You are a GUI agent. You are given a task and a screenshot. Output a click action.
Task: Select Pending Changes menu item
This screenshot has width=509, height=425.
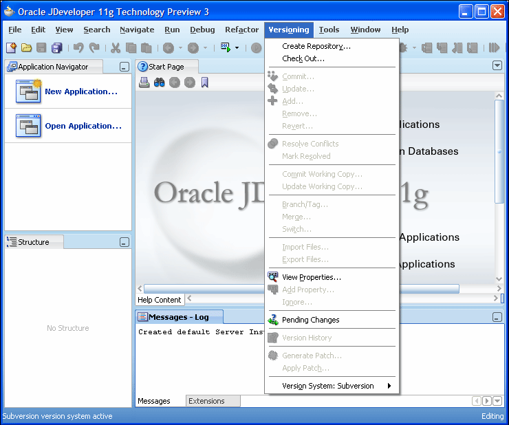[x=332, y=320]
